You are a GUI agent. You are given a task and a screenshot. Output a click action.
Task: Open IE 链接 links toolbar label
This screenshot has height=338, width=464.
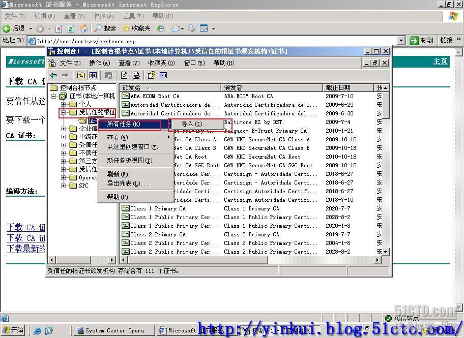coord(446,40)
